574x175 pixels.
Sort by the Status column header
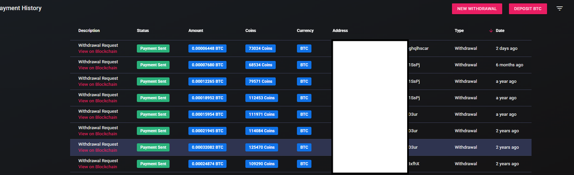coord(143,30)
